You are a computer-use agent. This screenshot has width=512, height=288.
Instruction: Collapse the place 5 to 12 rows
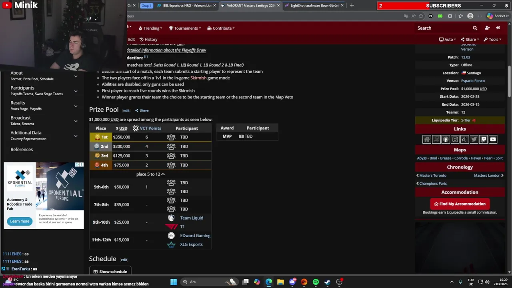(150, 174)
